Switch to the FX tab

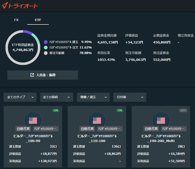click(x=16, y=20)
